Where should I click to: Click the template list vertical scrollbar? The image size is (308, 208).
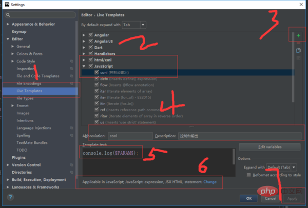pos(293,68)
